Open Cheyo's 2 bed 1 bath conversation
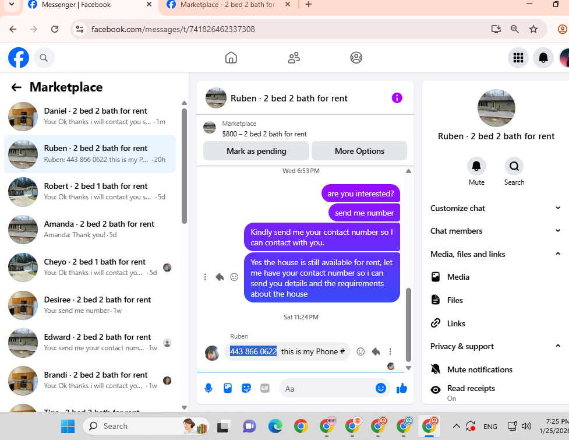Viewport: 569px width, 440px height. tap(90, 267)
